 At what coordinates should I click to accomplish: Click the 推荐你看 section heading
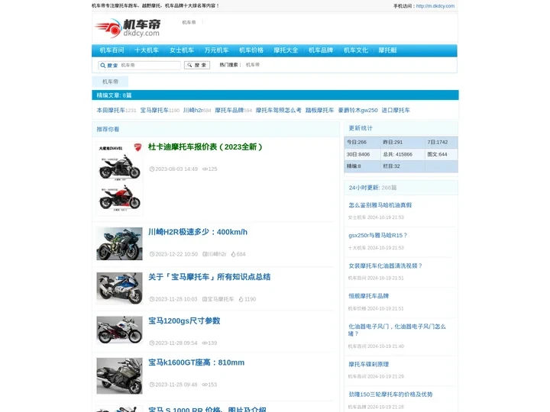coord(108,130)
